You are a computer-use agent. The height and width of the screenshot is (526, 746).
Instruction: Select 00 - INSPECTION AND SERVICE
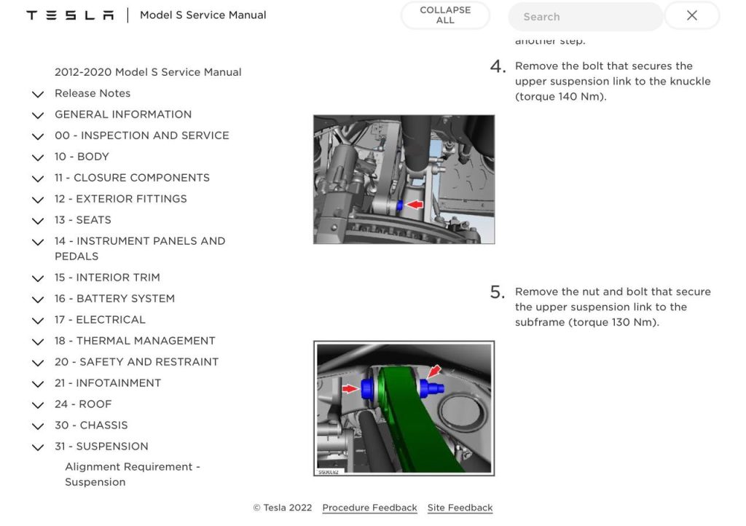coord(142,136)
